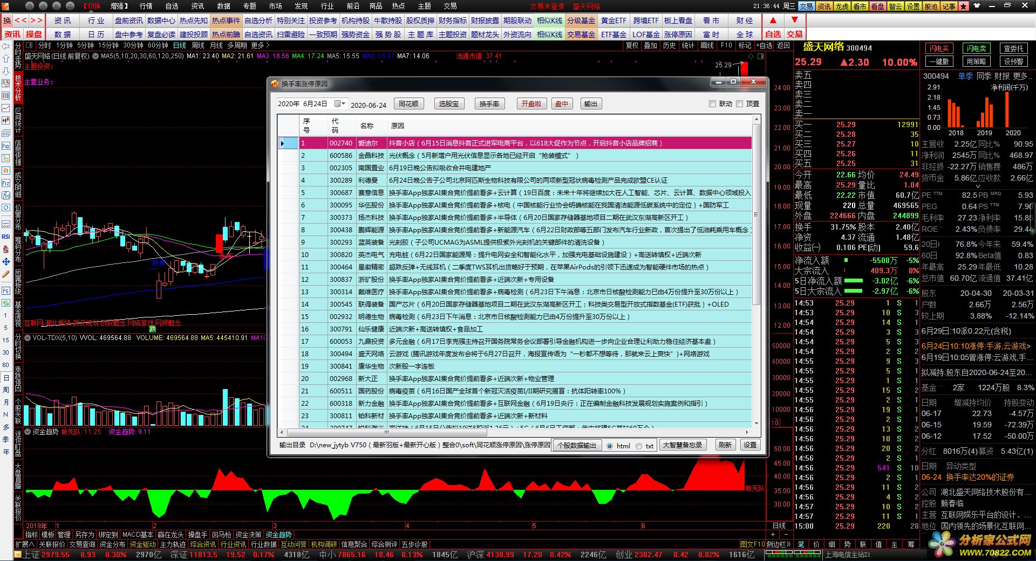1036x561 pixels.
Task: Click the 换 switch icon at toolbar left
Action: [x=7, y=20]
